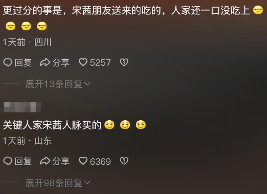Expand the 13 replies thread

(58, 84)
